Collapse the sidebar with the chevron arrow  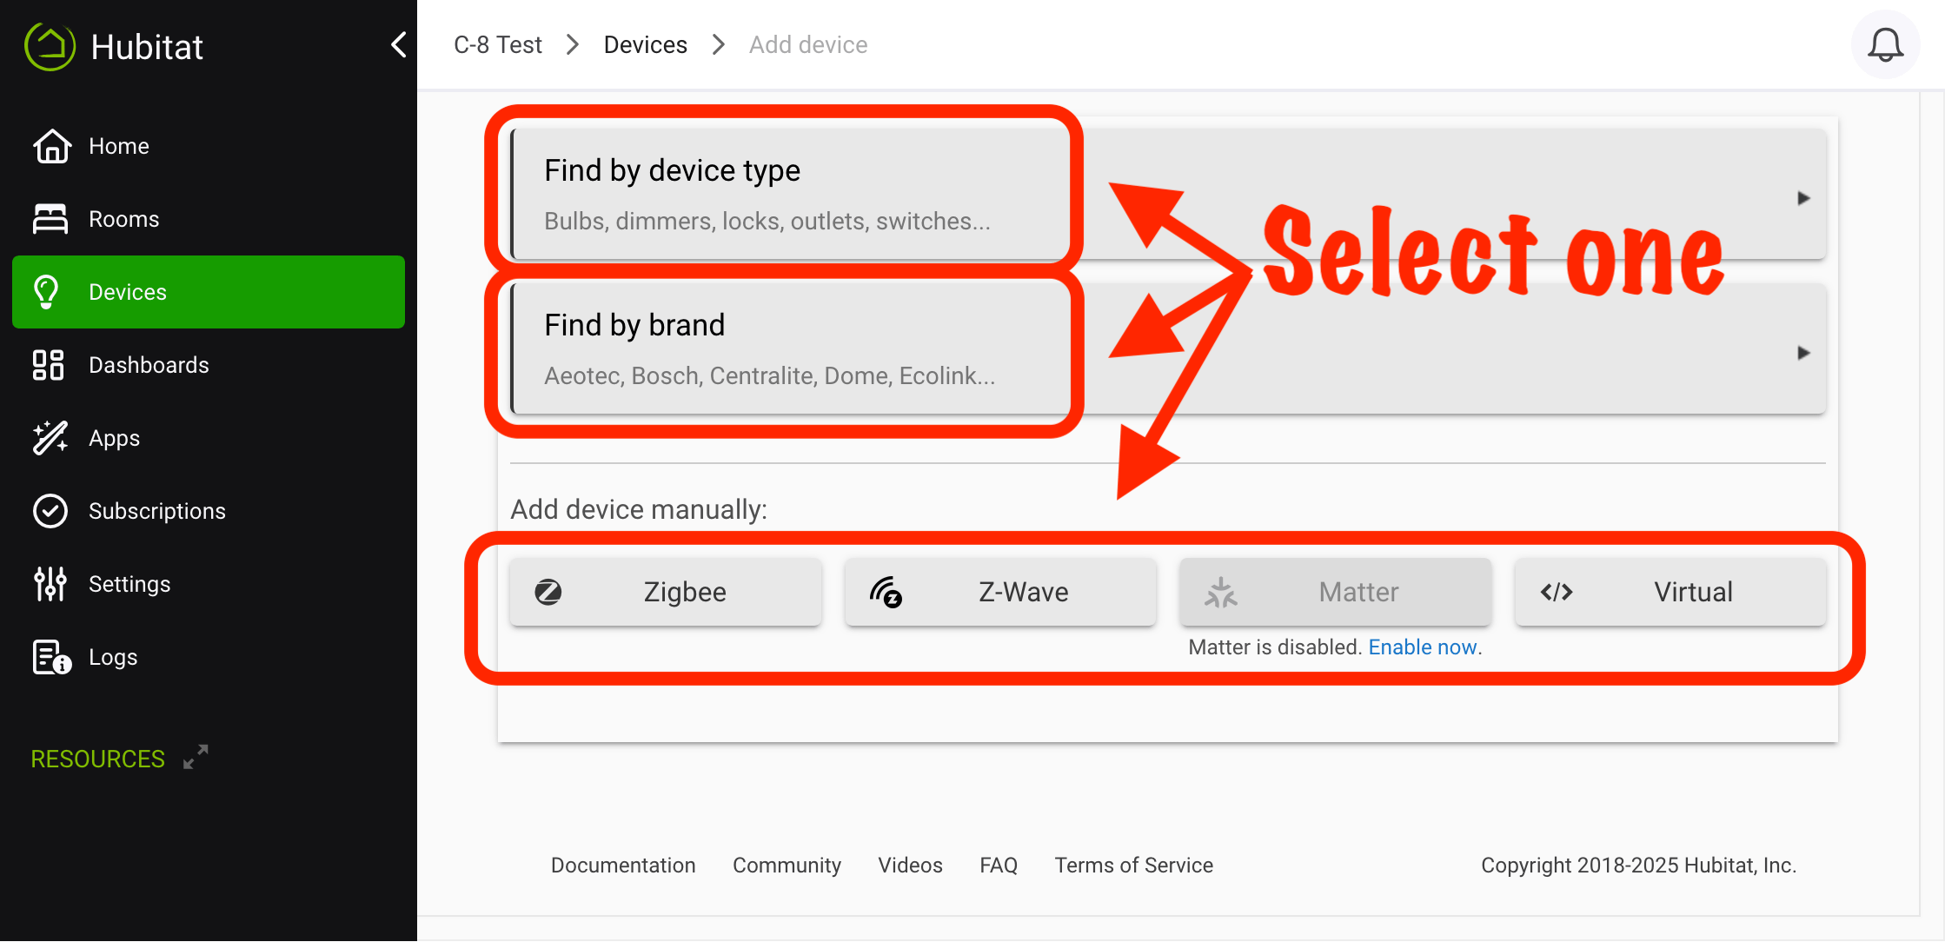pos(398,44)
